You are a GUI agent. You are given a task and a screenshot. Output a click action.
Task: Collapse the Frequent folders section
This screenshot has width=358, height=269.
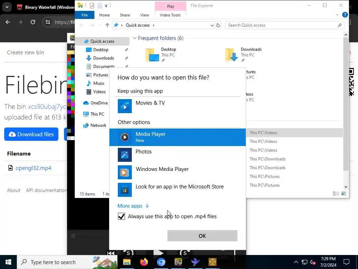tap(135, 38)
